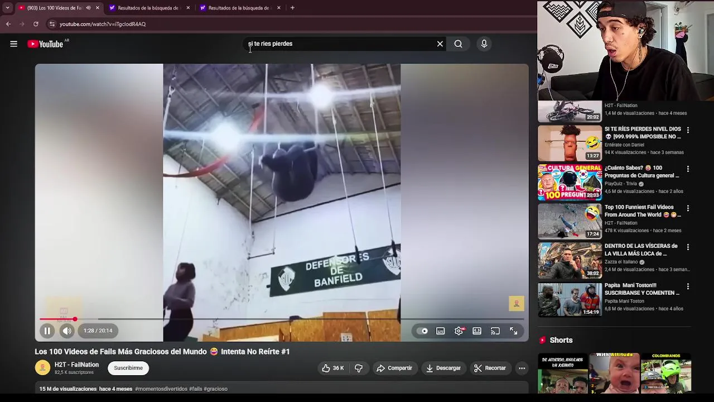714x402 pixels.
Task: Switch to the second Yahoo search results tab
Action: point(239,8)
